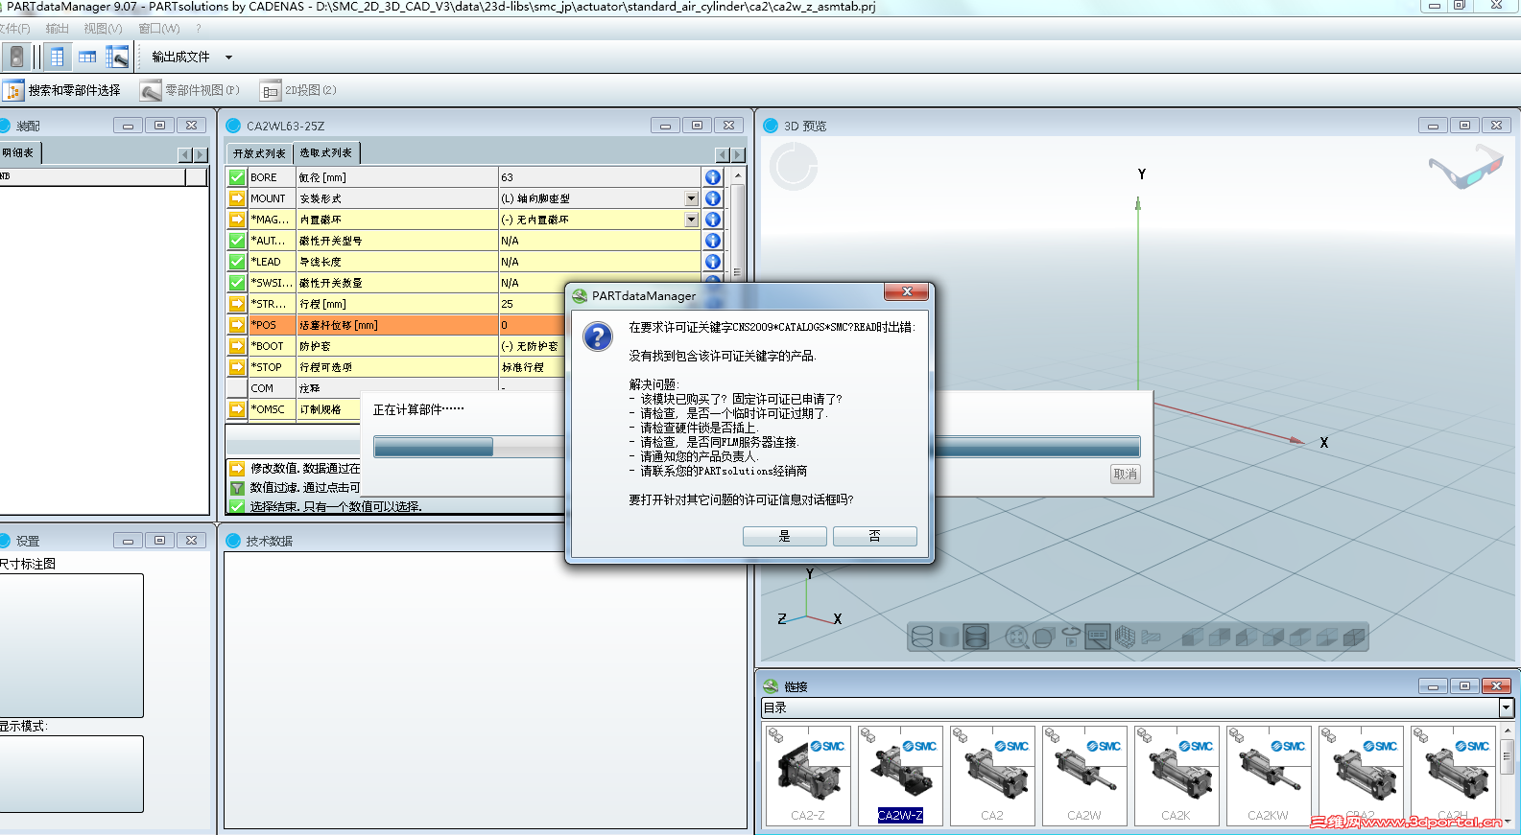Click the first cube view-orientation icon
The image size is (1521, 835).
[x=1193, y=637]
